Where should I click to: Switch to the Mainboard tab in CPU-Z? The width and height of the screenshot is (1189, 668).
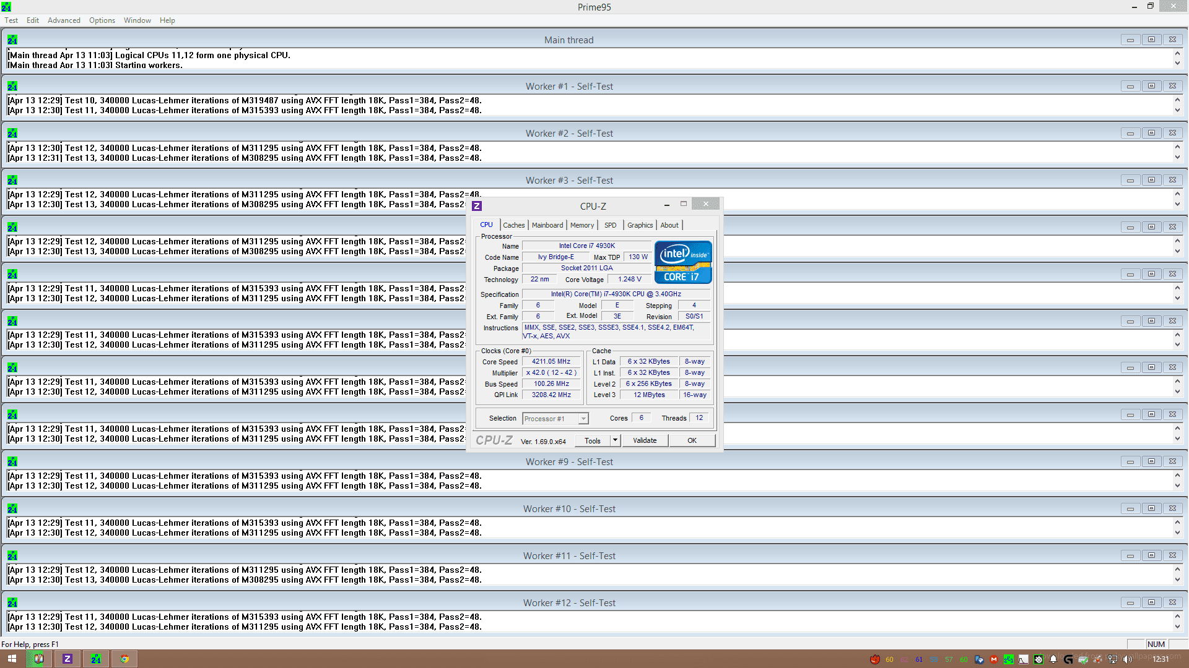tap(547, 225)
